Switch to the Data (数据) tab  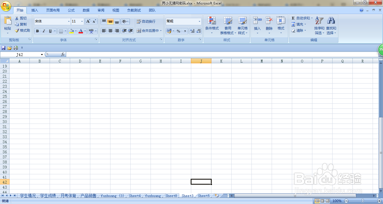pyautogui.click(x=86, y=10)
